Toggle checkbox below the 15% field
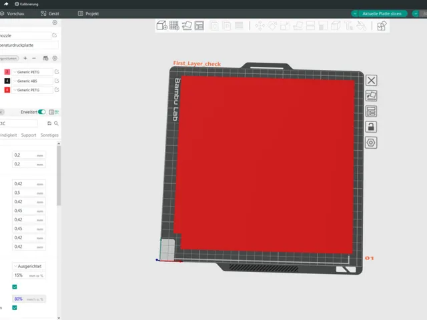427x320 pixels. pyautogui.click(x=15, y=287)
